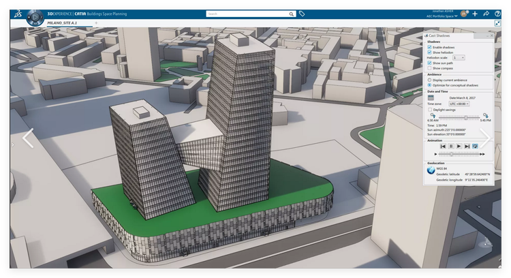Open the help question mark icon
511x278 pixels.
[497, 14]
